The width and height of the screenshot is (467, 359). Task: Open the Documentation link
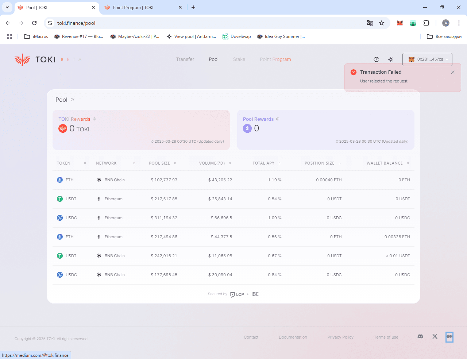[293, 337]
